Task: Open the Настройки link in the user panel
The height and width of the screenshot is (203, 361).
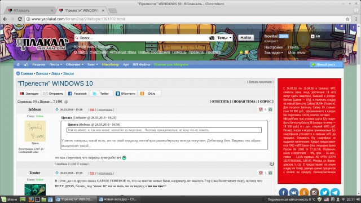Action: pos(273,47)
